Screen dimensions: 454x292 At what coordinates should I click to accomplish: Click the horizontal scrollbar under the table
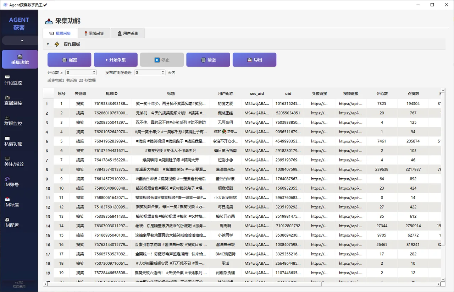click(x=184, y=284)
